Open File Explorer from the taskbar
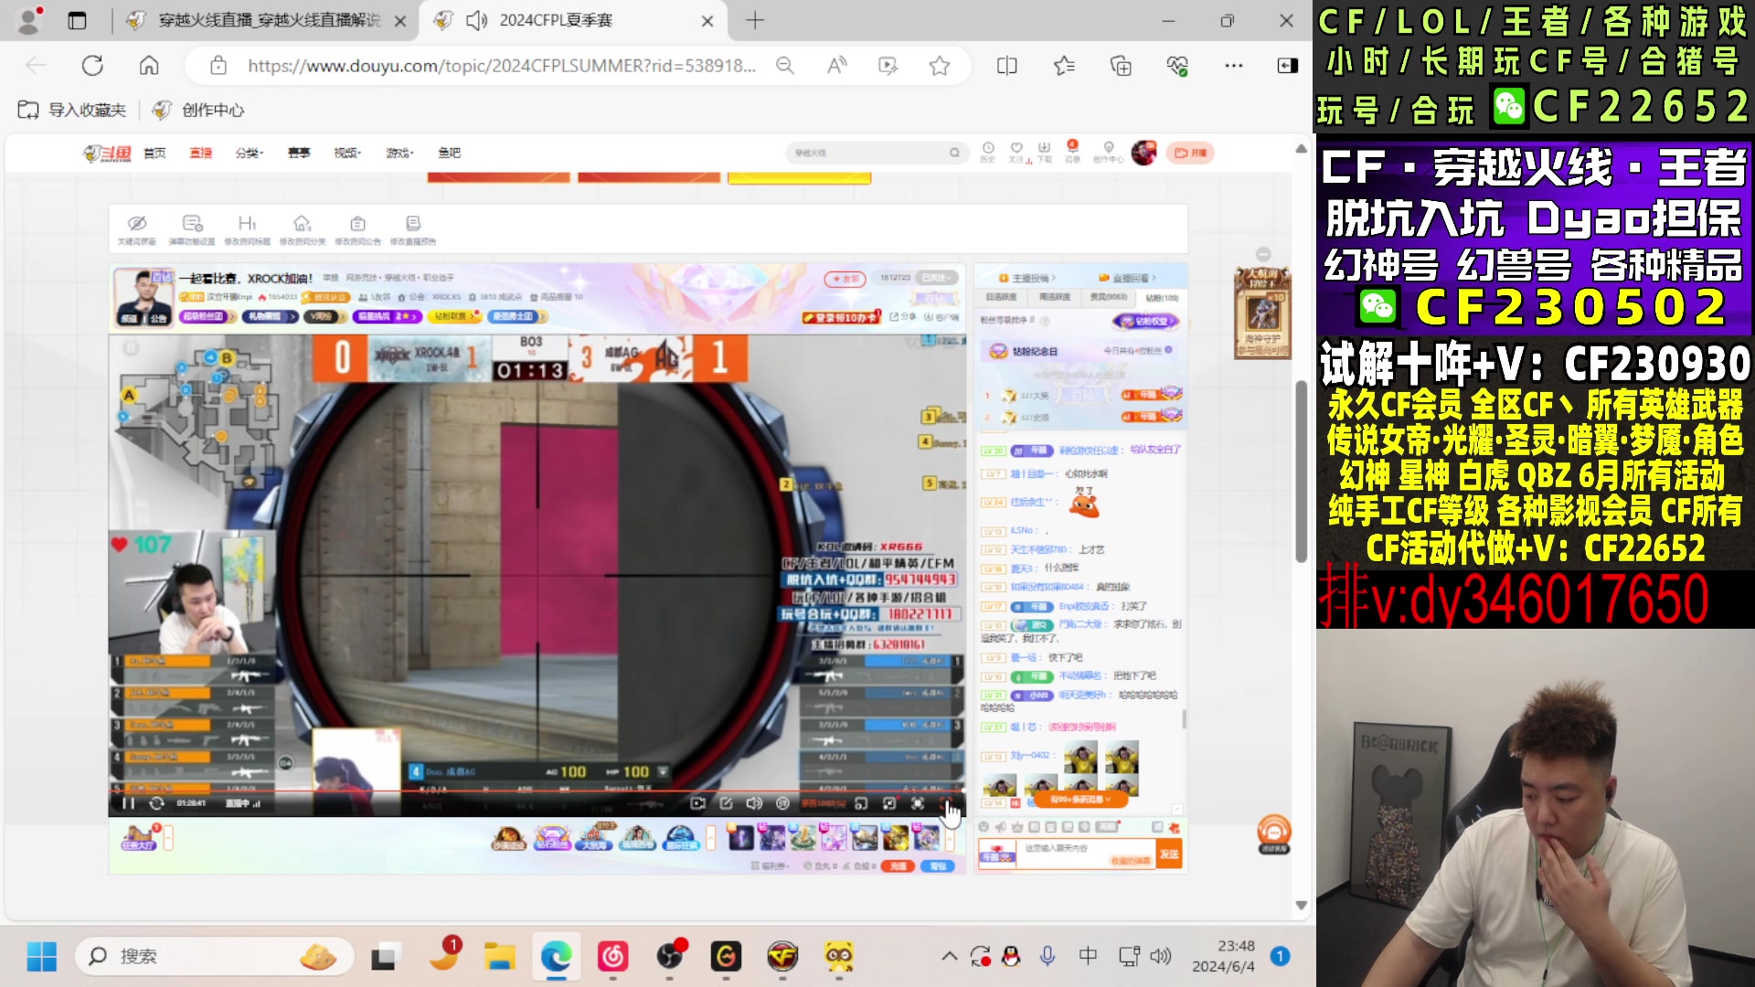This screenshot has height=987, width=1755. point(500,957)
